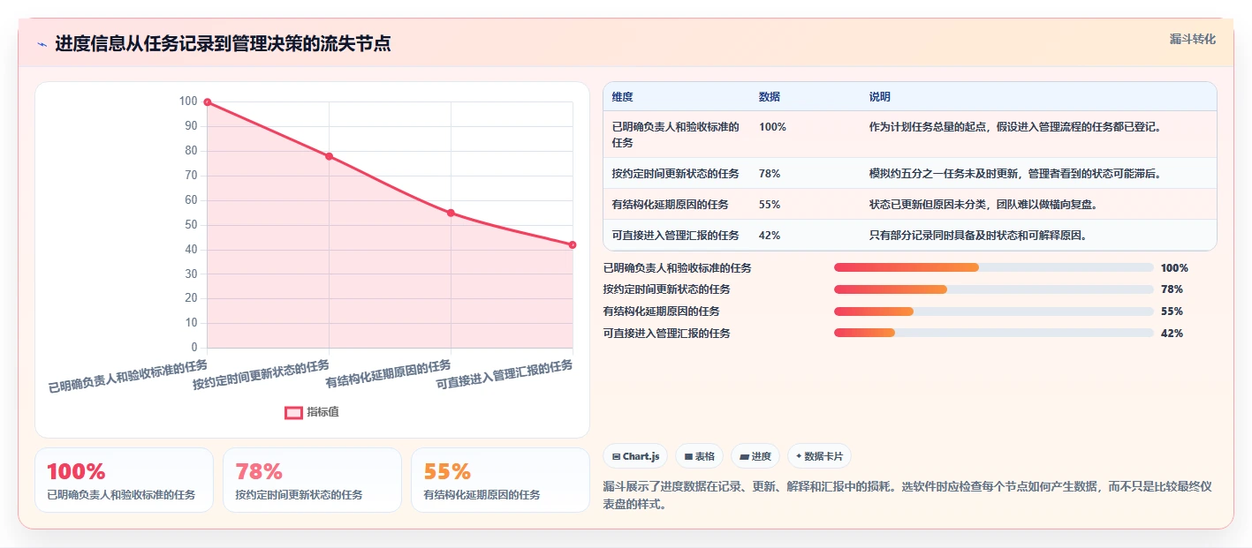
Task: Click table row label 可直接进入管理汇报的任务
Action: click(x=675, y=236)
